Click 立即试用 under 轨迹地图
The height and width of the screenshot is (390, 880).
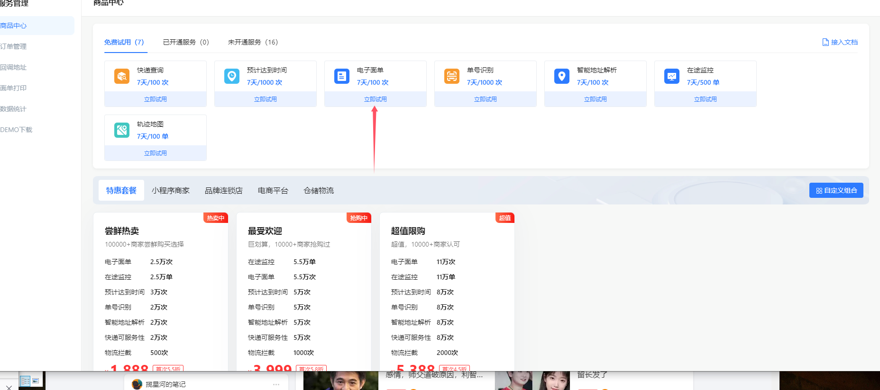pyautogui.click(x=156, y=153)
